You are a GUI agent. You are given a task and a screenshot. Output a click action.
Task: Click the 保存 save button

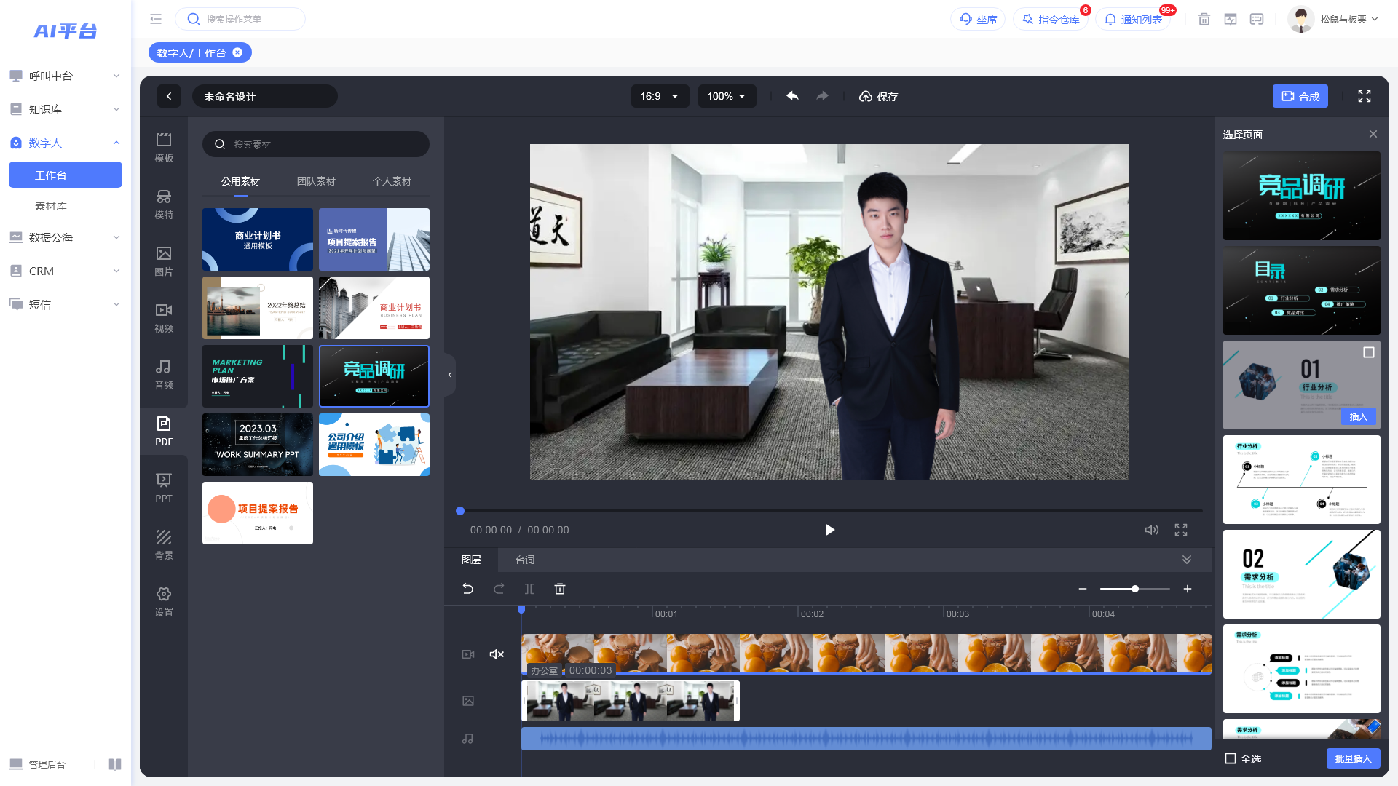[x=878, y=96]
